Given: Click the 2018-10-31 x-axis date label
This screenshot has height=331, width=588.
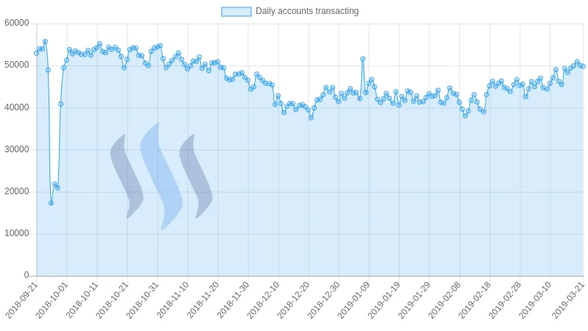Looking at the screenshot, I should pyautogui.click(x=143, y=302).
